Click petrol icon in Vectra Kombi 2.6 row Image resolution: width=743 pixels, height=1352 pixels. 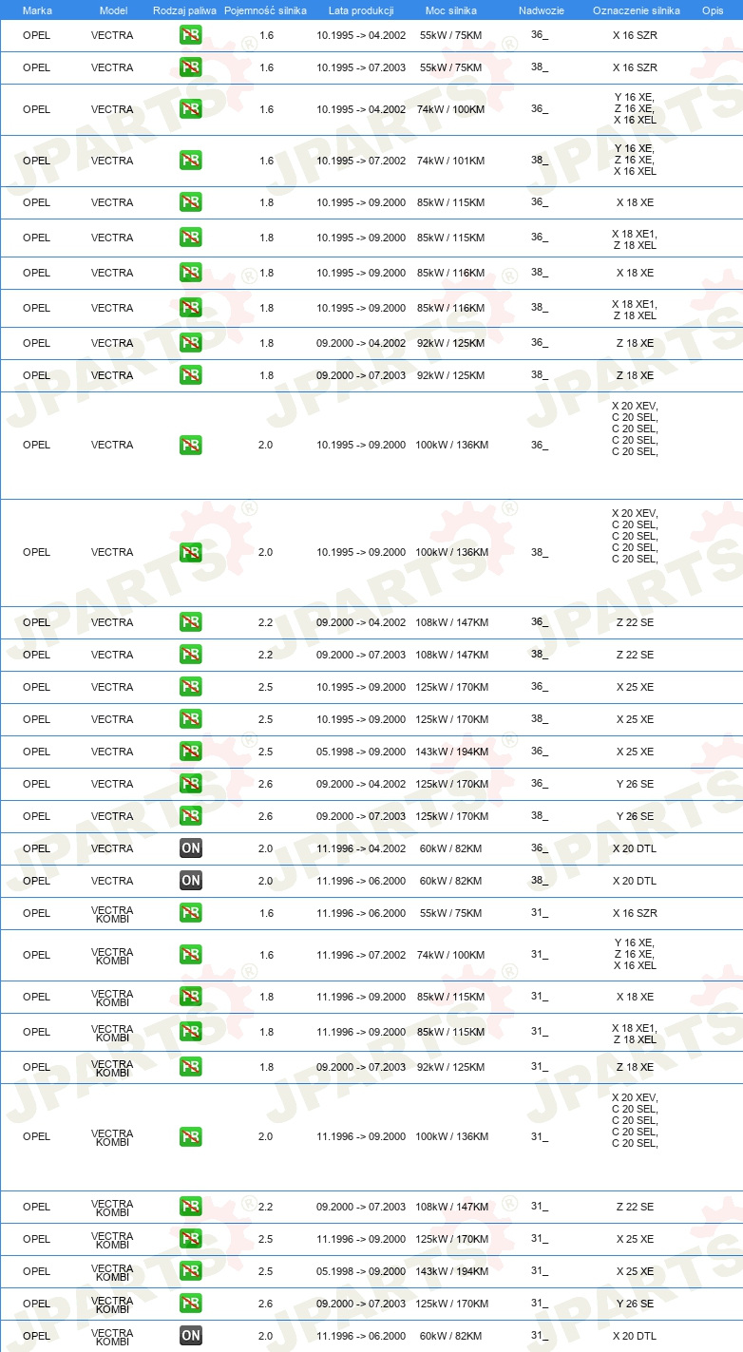click(x=191, y=1304)
